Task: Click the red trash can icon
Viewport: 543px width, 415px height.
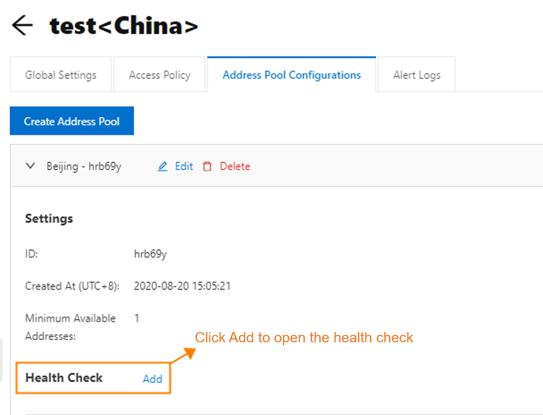Action: pos(207,167)
